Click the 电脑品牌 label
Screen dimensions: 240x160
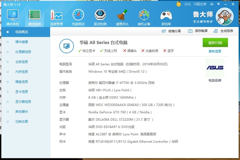point(215,80)
